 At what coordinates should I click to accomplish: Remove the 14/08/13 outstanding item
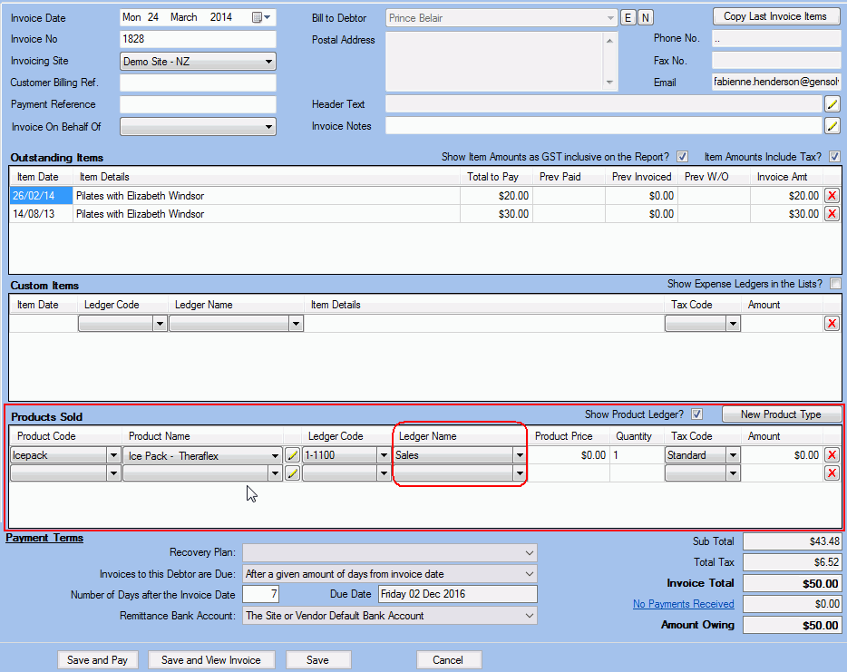click(x=832, y=214)
